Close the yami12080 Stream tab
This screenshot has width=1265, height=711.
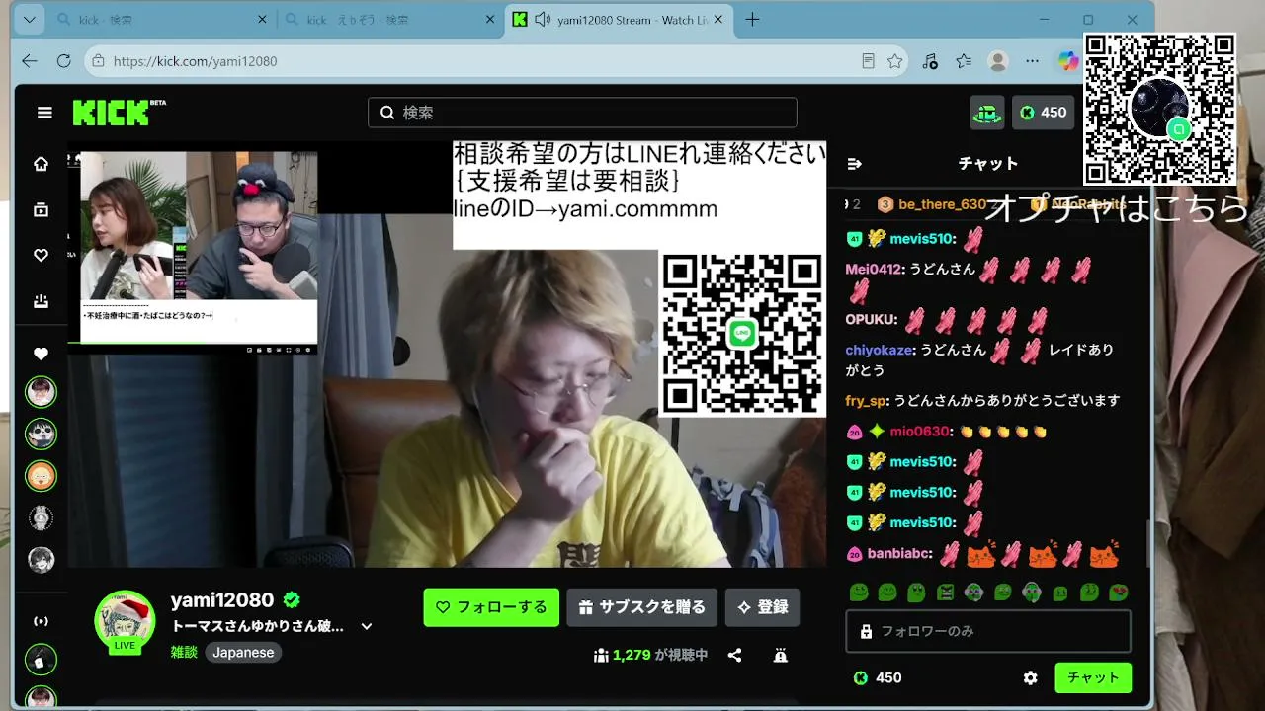tap(717, 20)
